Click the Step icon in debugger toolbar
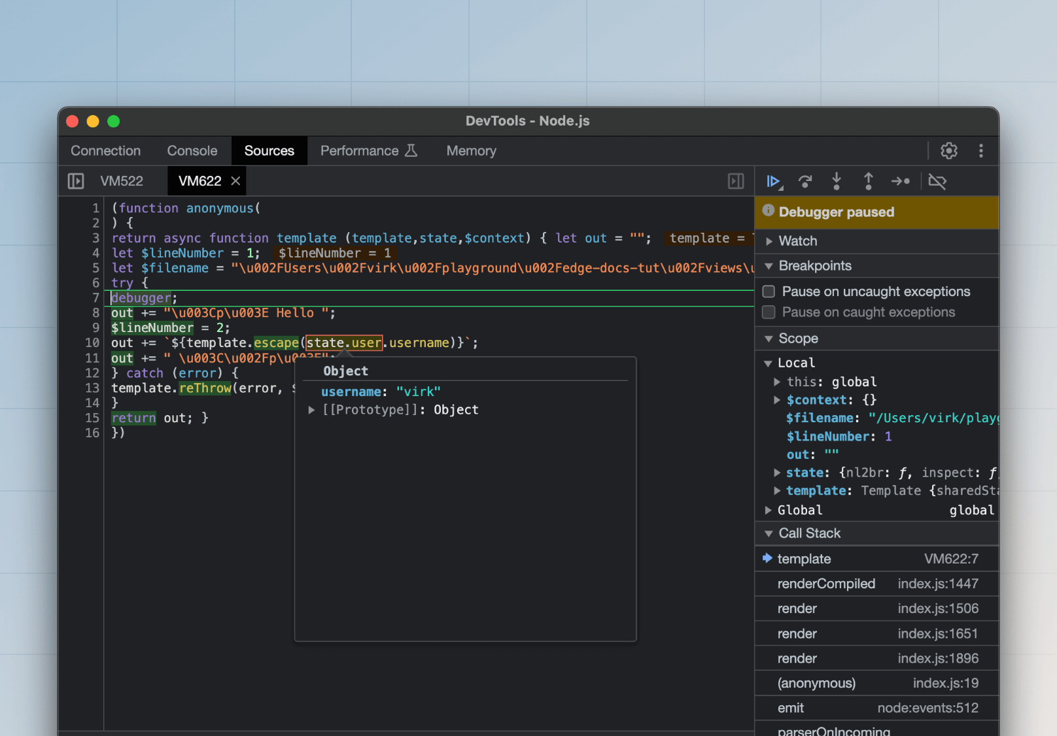Image resolution: width=1057 pixels, height=736 pixels. point(900,182)
